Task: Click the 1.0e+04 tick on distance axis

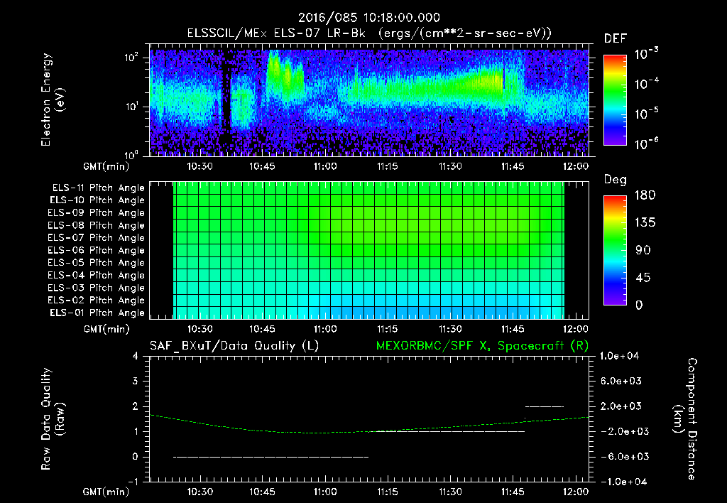Action: (x=619, y=356)
